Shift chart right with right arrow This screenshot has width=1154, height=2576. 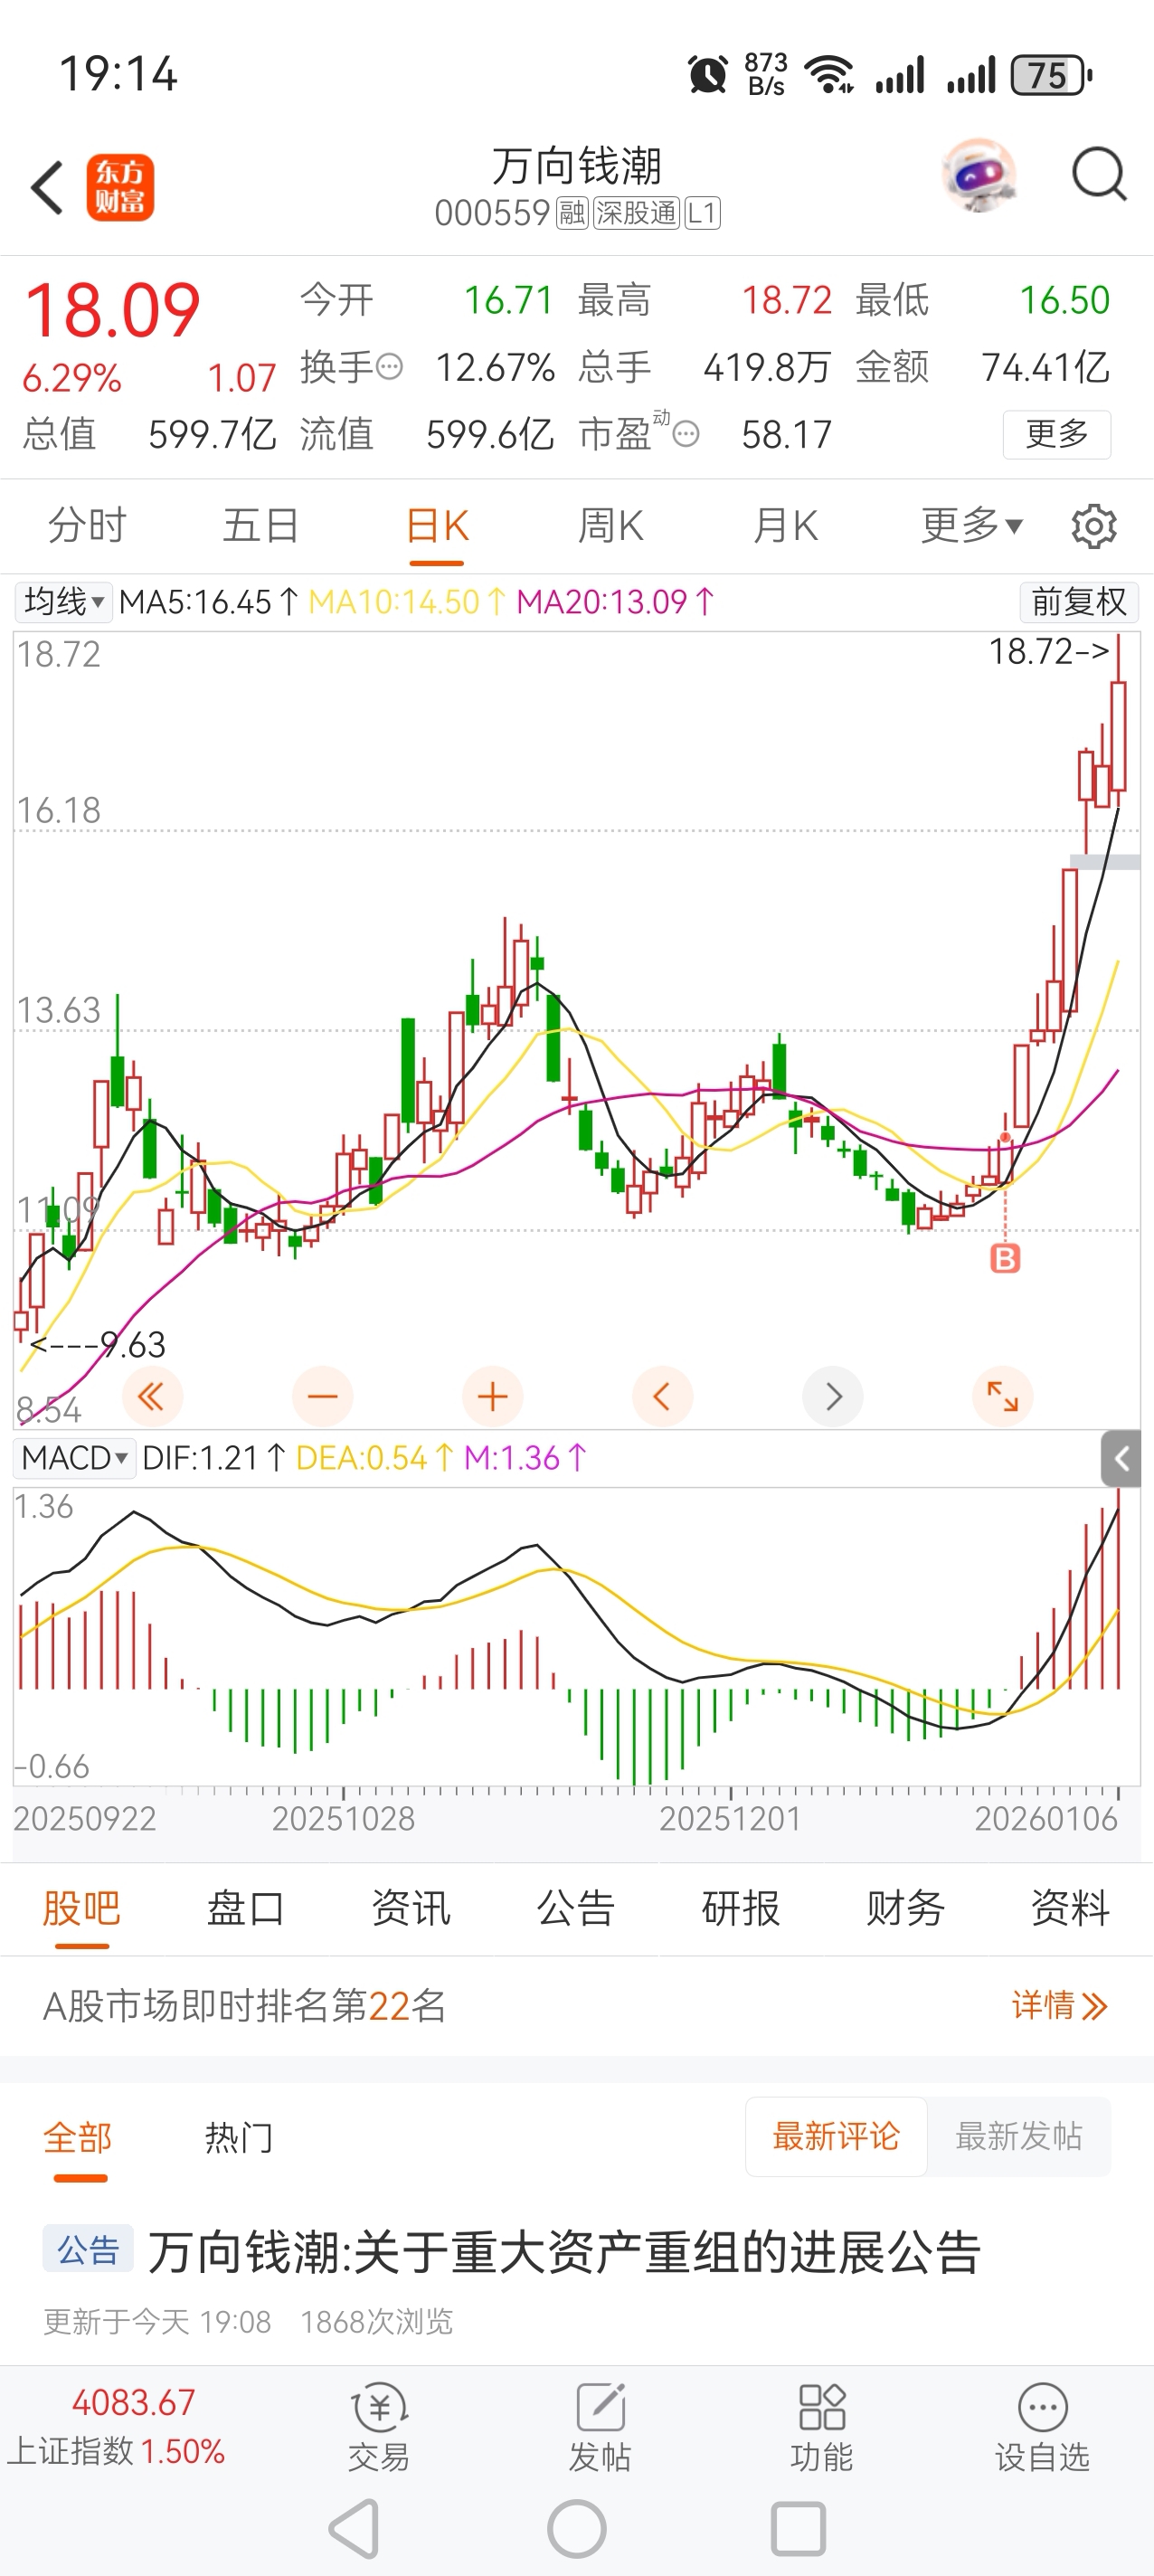(832, 1396)
